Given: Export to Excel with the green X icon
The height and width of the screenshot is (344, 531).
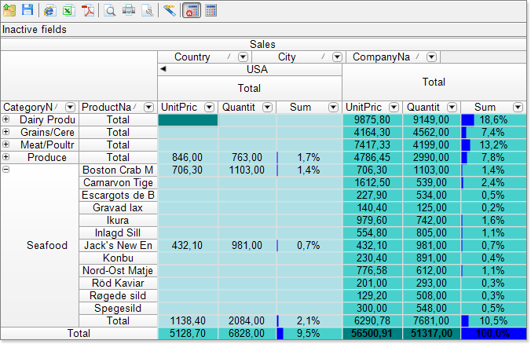Looking at the screenshot, I should 69,10.
